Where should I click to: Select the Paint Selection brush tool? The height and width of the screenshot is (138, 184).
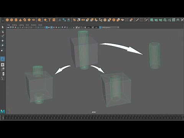point(3,36)
